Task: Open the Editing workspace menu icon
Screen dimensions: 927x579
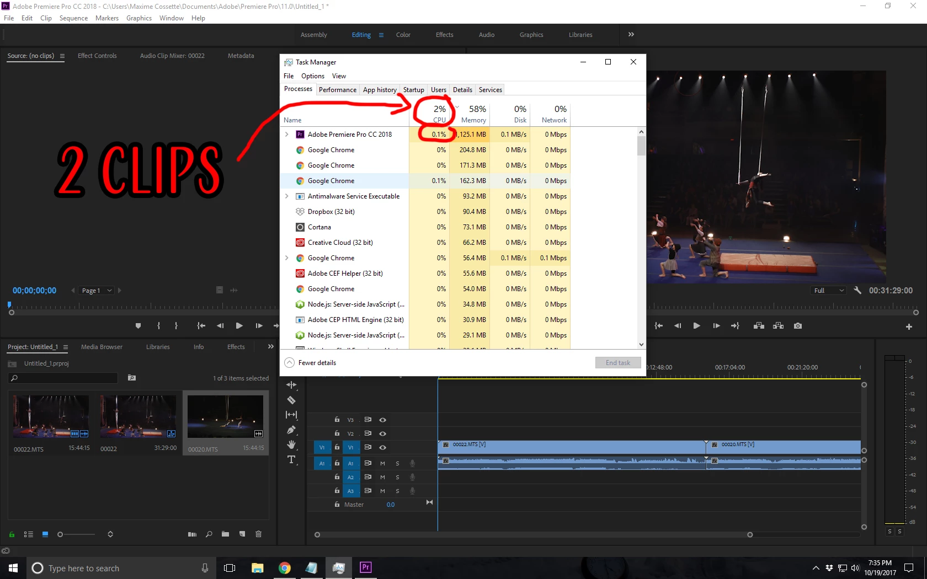Action: pos(381,35)
